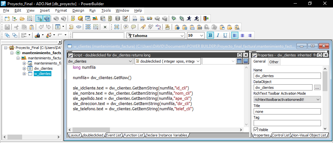Viewport: 333px width, 143px height.
Task: Click the Inherit toolbar icon
Action: click(15, 18)
